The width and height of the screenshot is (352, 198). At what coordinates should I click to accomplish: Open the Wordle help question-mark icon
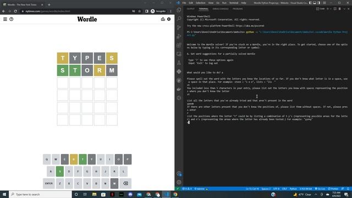[x=11, y=19]
